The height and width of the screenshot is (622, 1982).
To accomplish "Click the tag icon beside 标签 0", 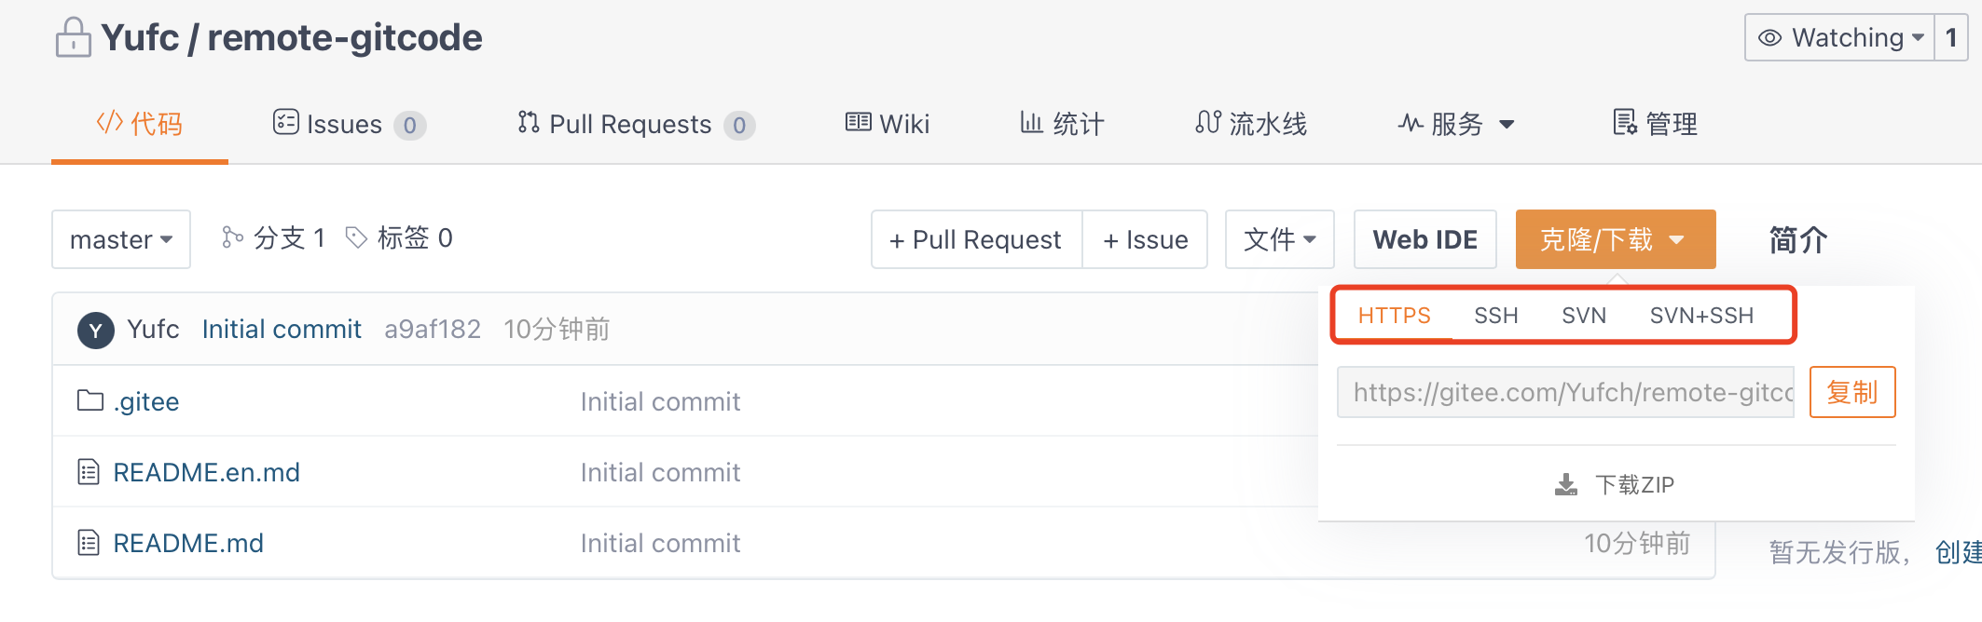I will click(x=356, y=238).
